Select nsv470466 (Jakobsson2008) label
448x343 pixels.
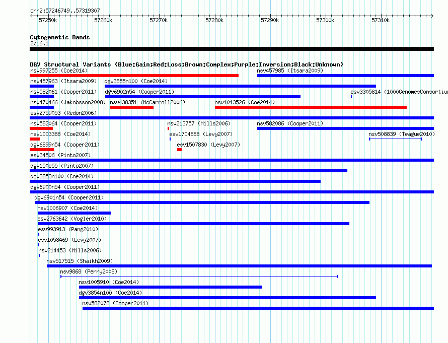[68, 102]
